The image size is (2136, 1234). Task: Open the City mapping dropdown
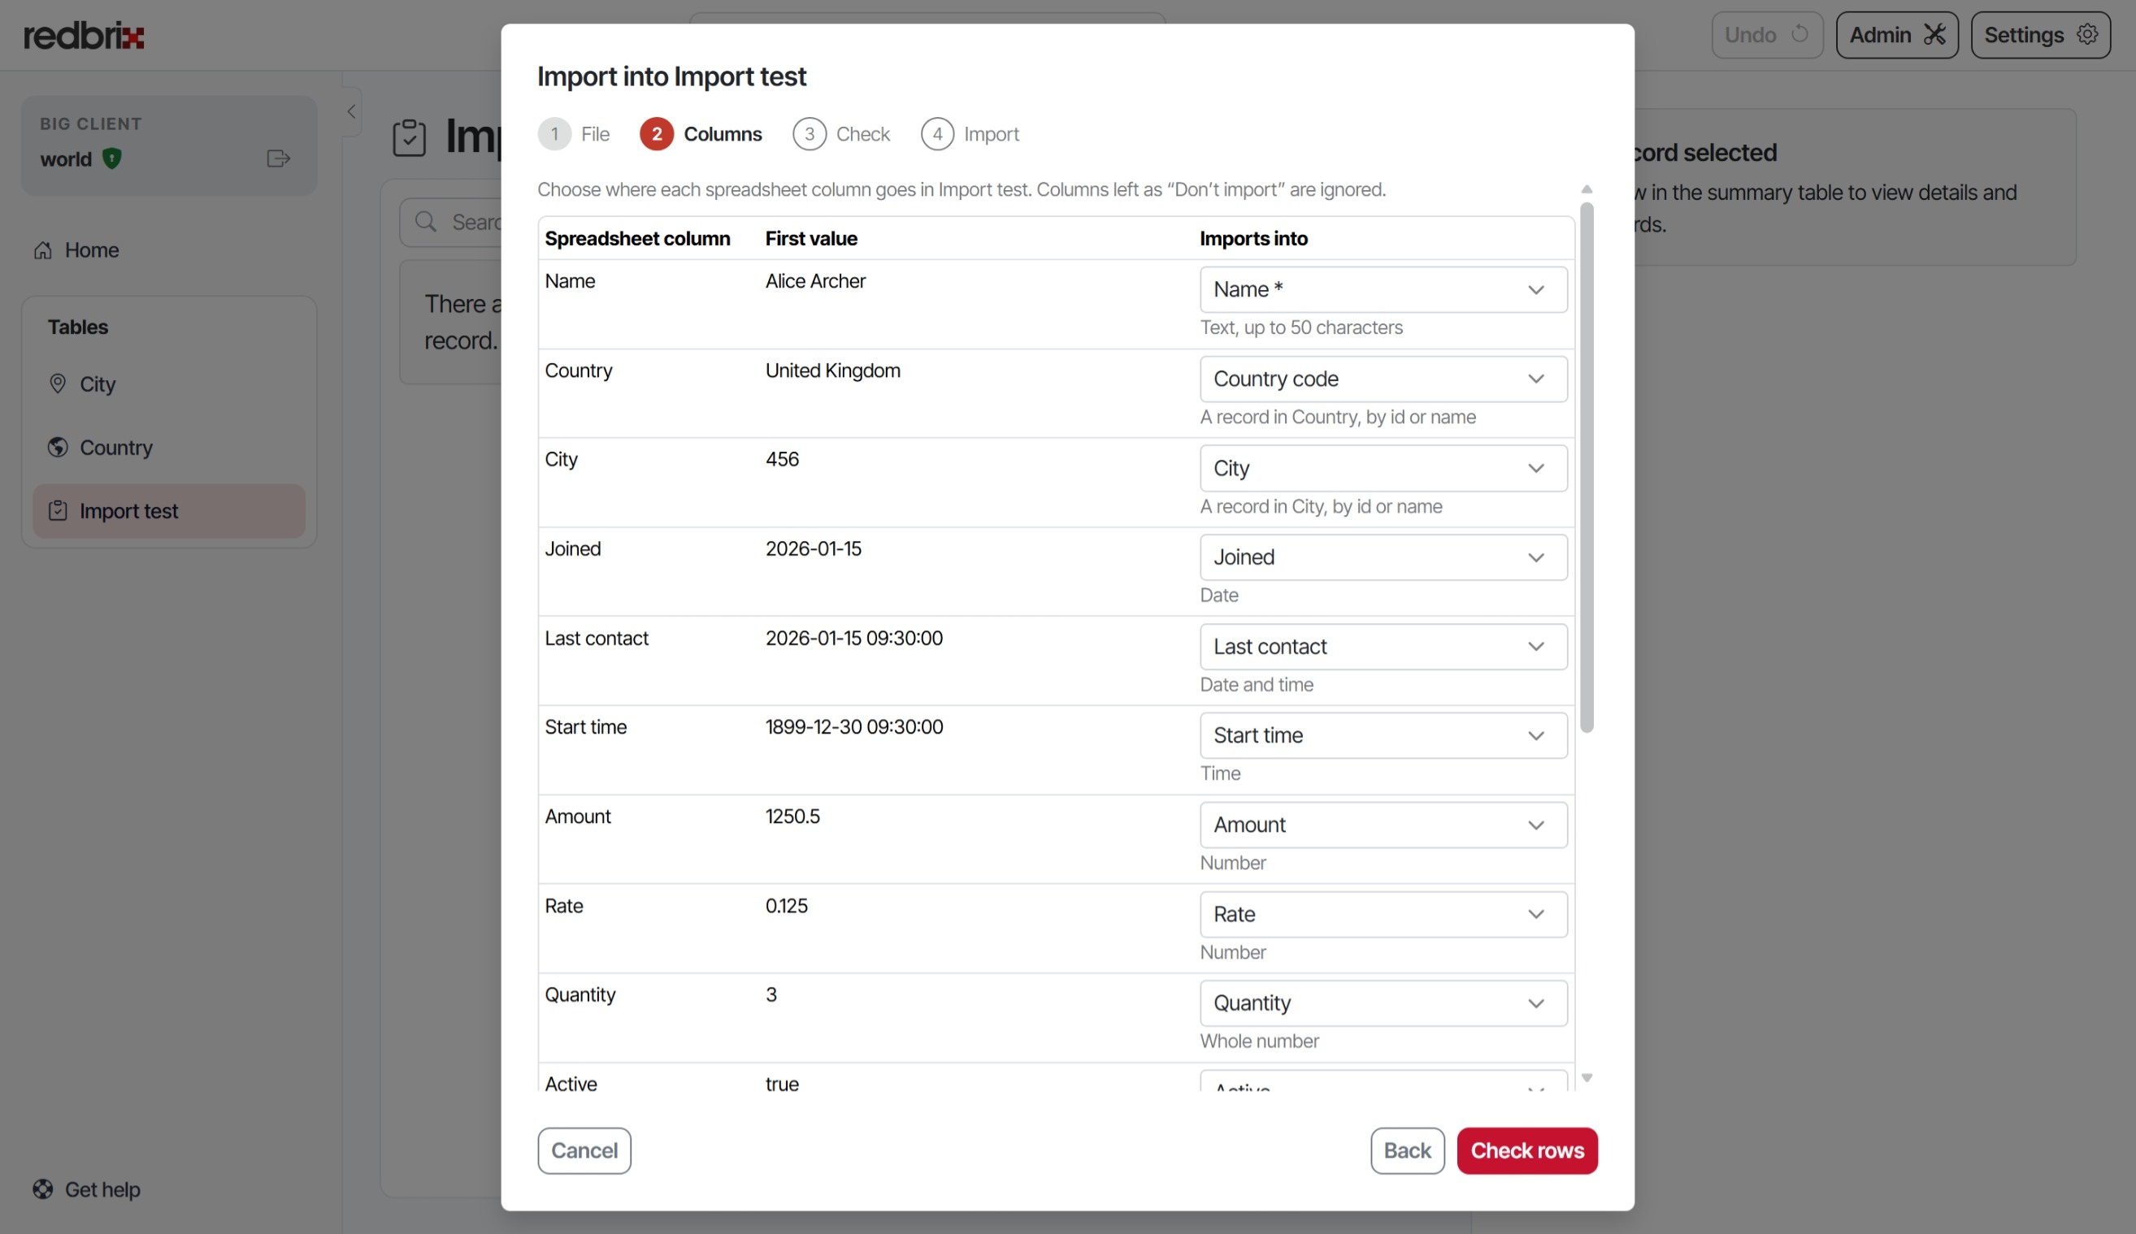tap(1383, 469)
